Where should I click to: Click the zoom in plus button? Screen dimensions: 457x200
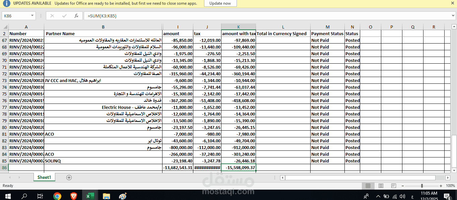click(442, 186)
